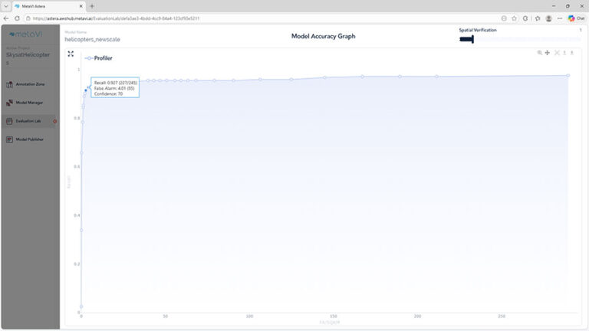This screenshot has width=589, height=331.
Task: Click the Confidence 70 tooltip line
Action: coord(109,93)
